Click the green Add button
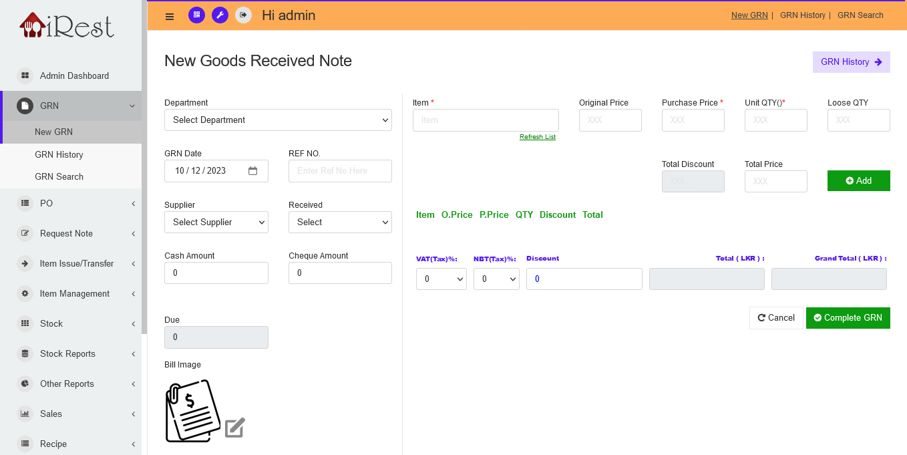 click(x=858, y=181)
